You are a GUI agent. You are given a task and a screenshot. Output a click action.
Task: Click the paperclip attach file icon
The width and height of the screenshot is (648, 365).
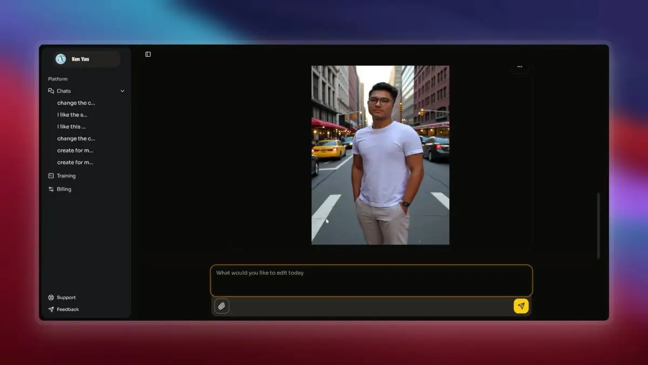point(221,306)
